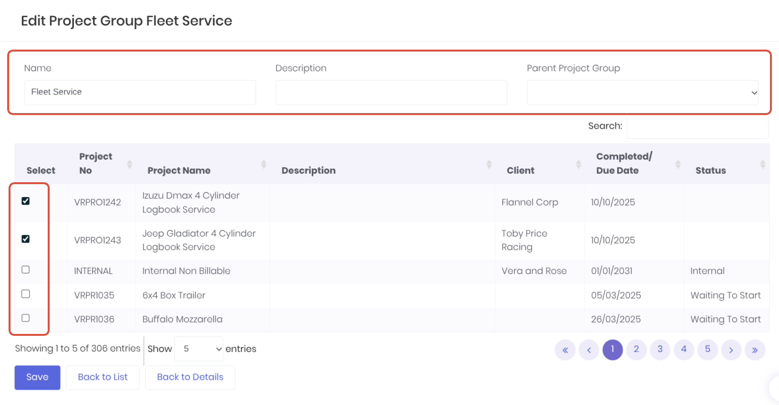Open page 5 of entries
Image resolution: width=779 pixels, height=405 pixels.
click(707, 350)
